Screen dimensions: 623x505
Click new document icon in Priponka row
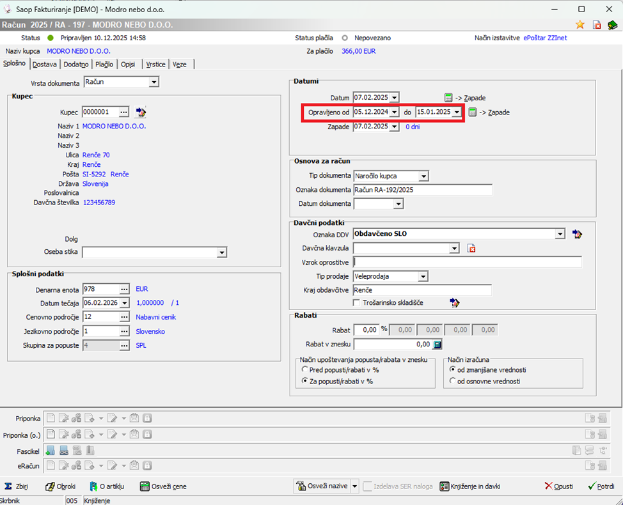point(51,418)
